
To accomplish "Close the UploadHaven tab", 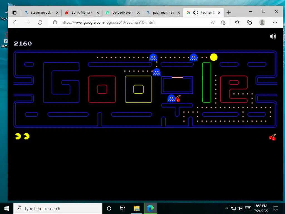I will 138,13.
